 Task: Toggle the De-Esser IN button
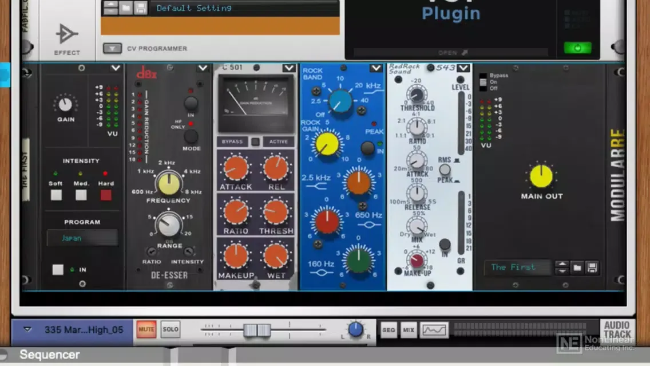(191, 103)
